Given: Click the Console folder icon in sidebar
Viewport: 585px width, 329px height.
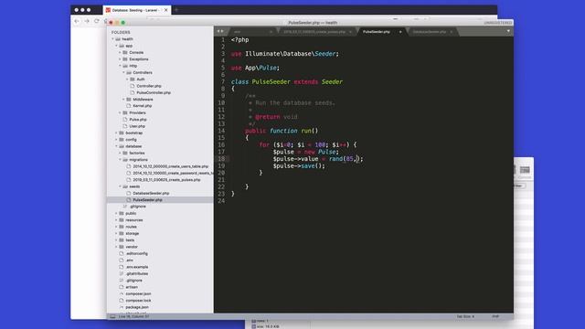Looking at the screenshot, I should (x=125, y=53).
